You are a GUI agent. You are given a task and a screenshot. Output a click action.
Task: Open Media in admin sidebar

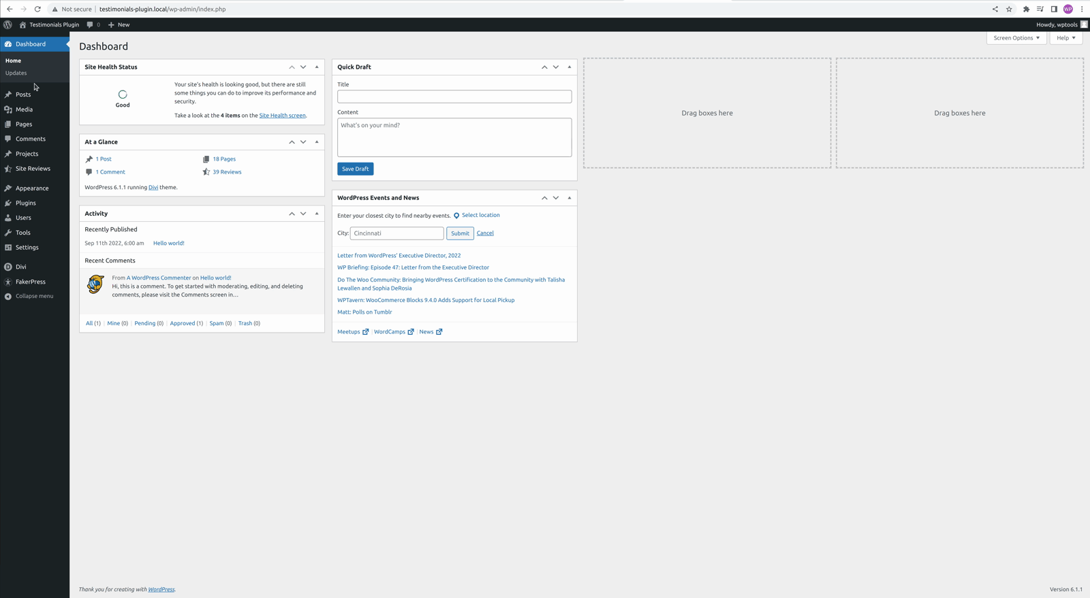24,110
